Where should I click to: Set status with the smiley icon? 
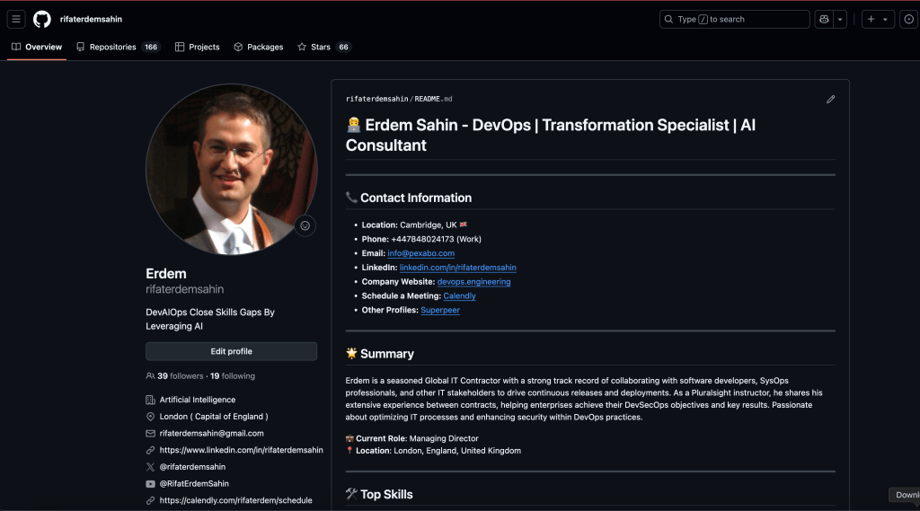pyautogui.click(x=305, y=226)
